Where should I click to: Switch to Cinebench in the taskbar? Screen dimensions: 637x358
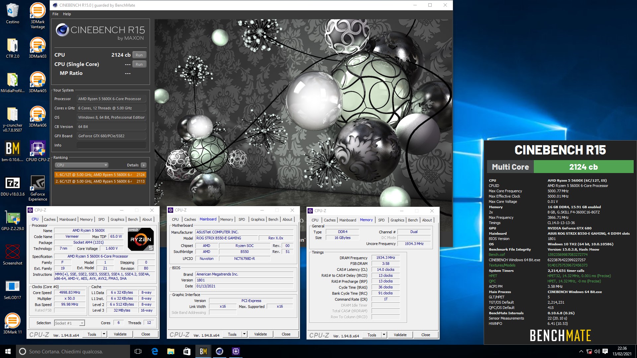point(219,351)
